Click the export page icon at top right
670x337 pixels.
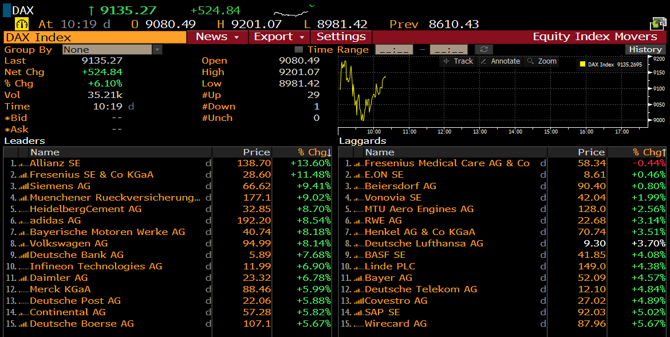point(657,23)
